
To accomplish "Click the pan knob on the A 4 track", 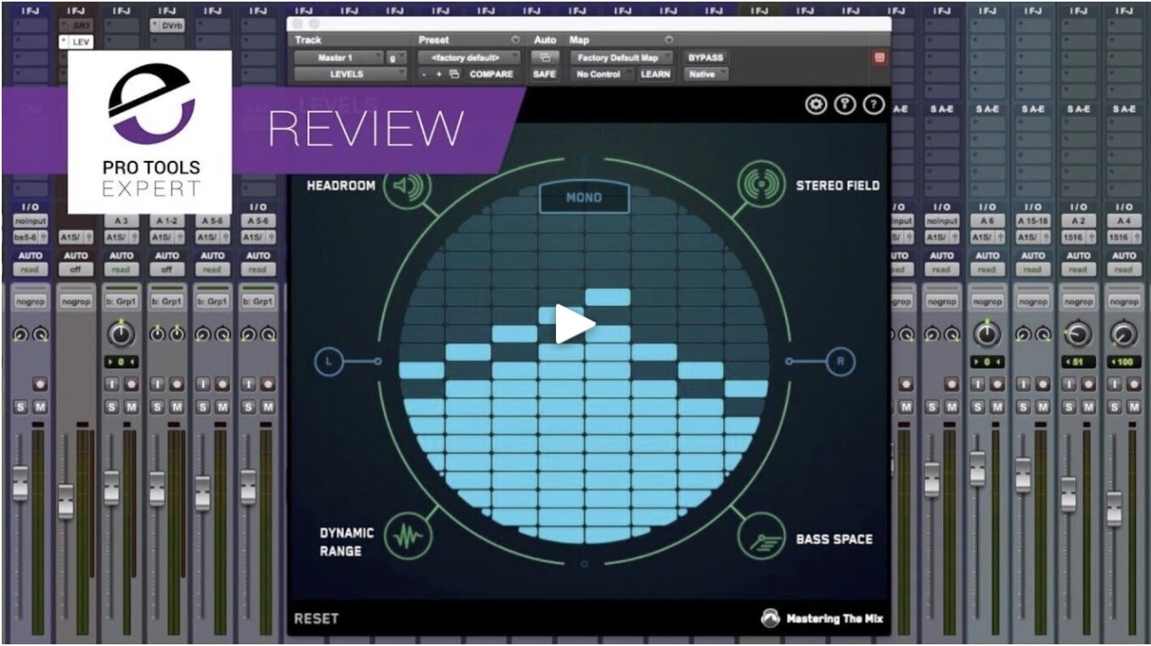I will pyautogui.click(x=1123, y=334).
